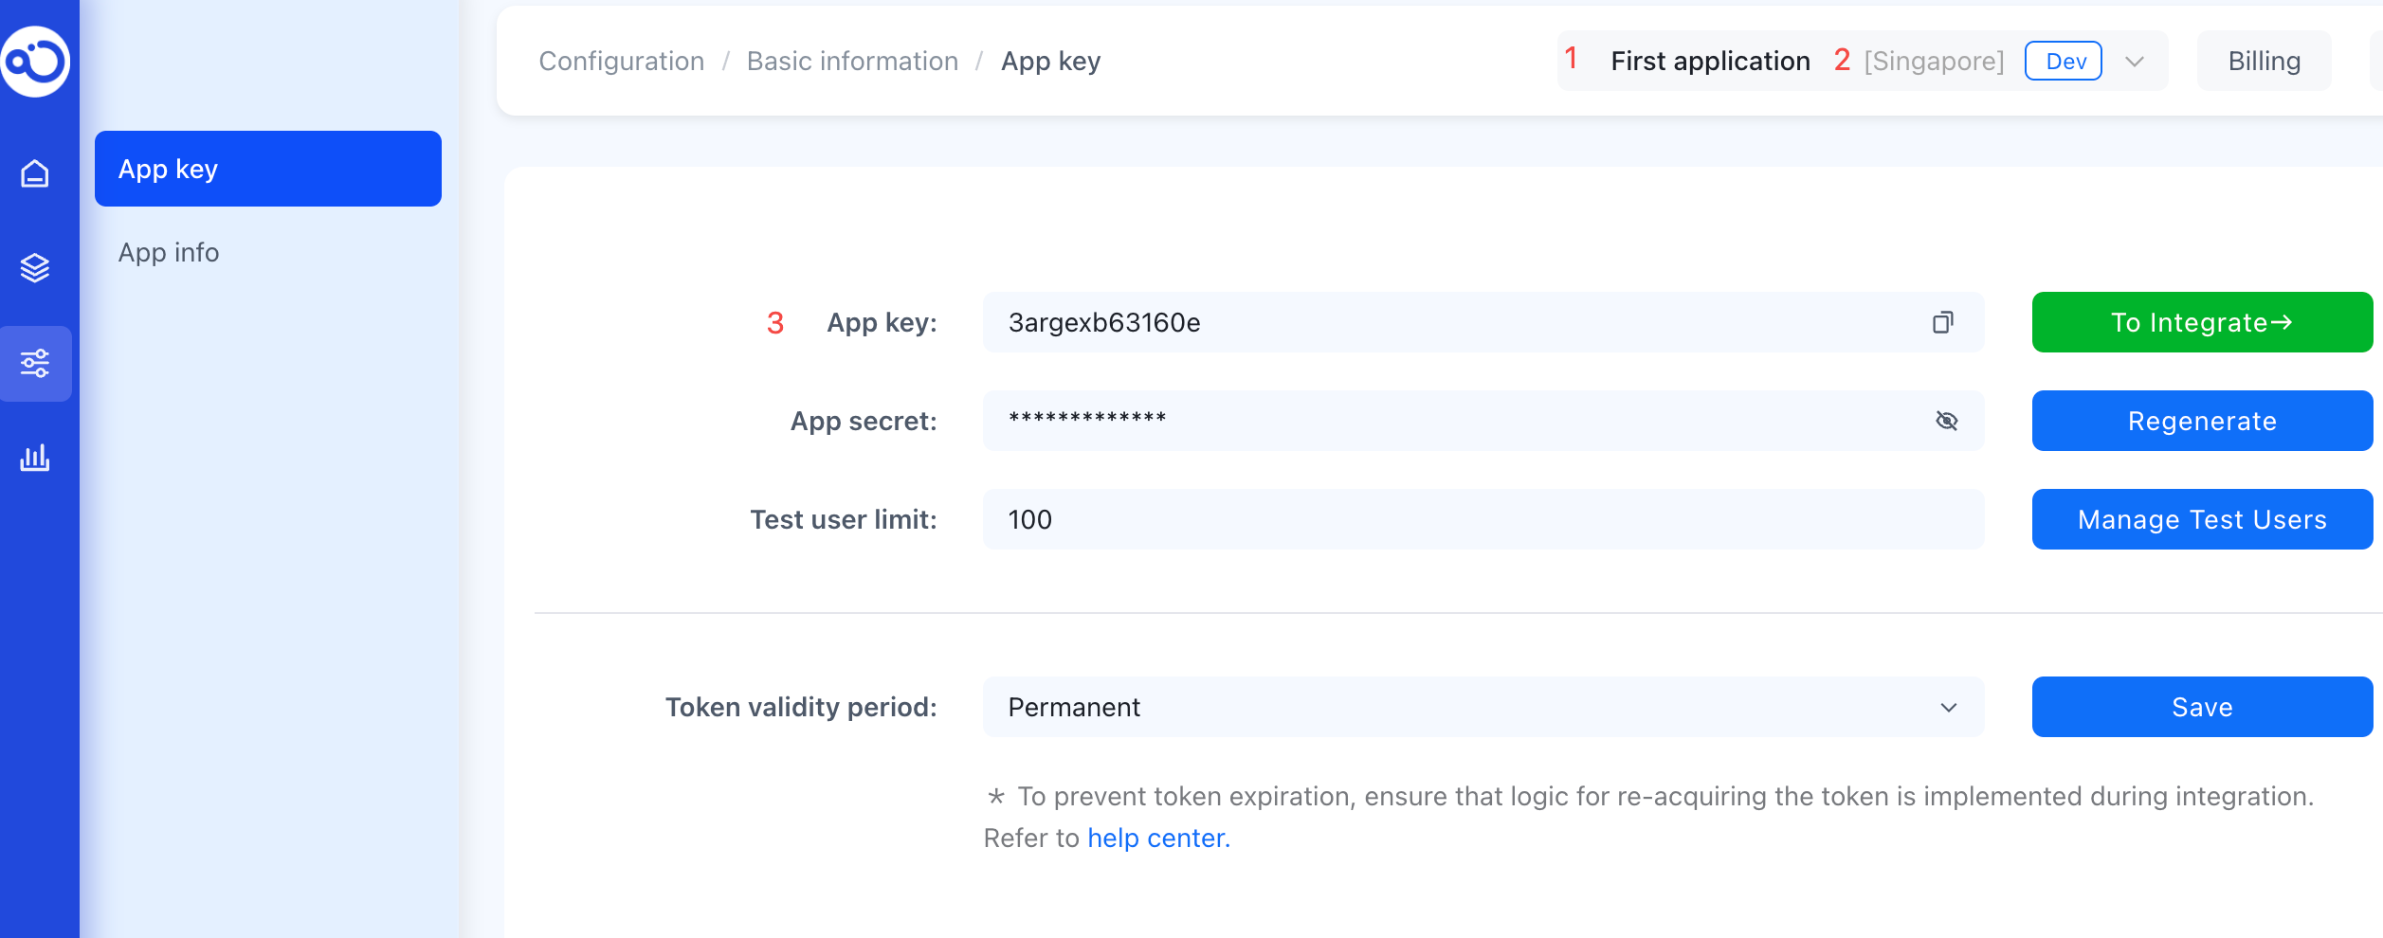Open the Home icon in sidebar
Viewport: 2383px width, 938px height.
click(x=35, y=173)
